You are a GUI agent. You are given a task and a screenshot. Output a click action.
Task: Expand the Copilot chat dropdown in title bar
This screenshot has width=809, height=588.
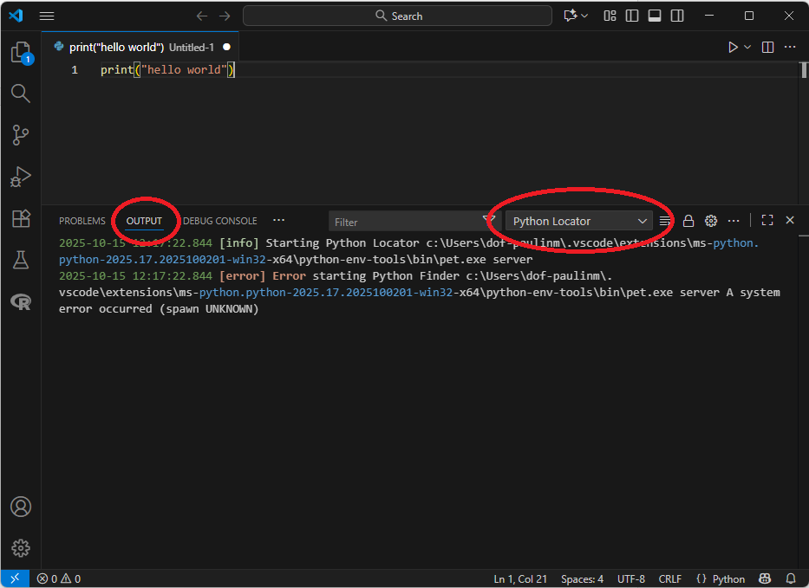point(585,16)
